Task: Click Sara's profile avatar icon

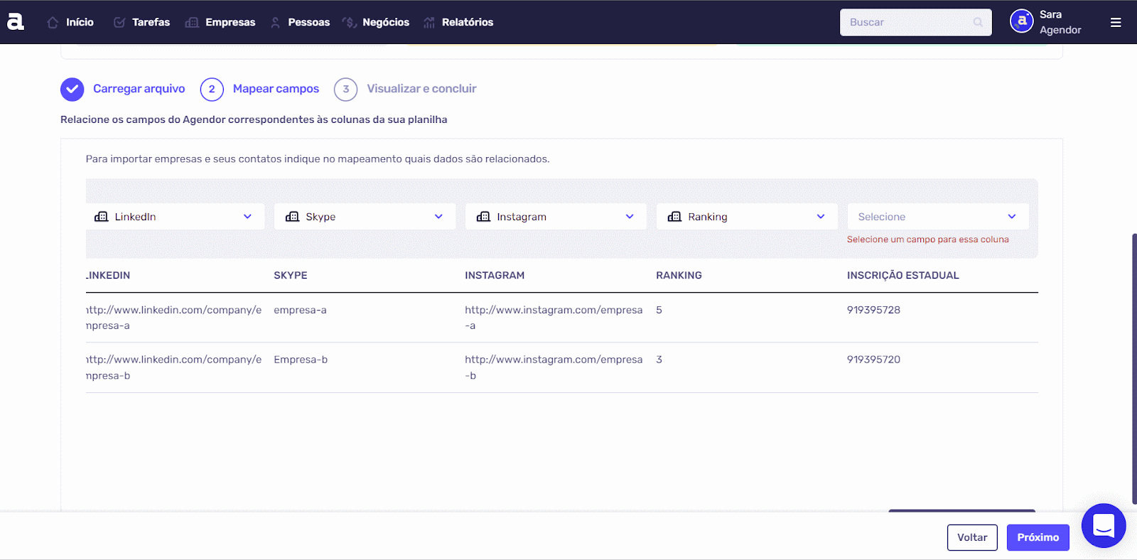Action: pyautogui.click(x=1022, y=21)
